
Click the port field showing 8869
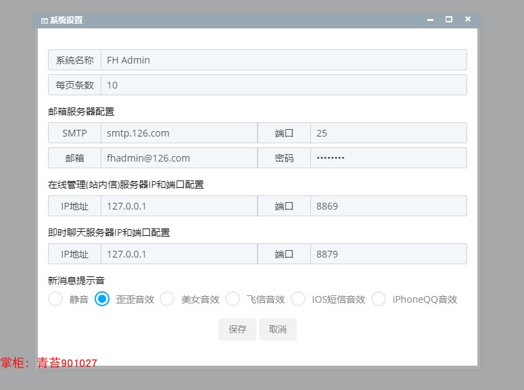[389, 206]
